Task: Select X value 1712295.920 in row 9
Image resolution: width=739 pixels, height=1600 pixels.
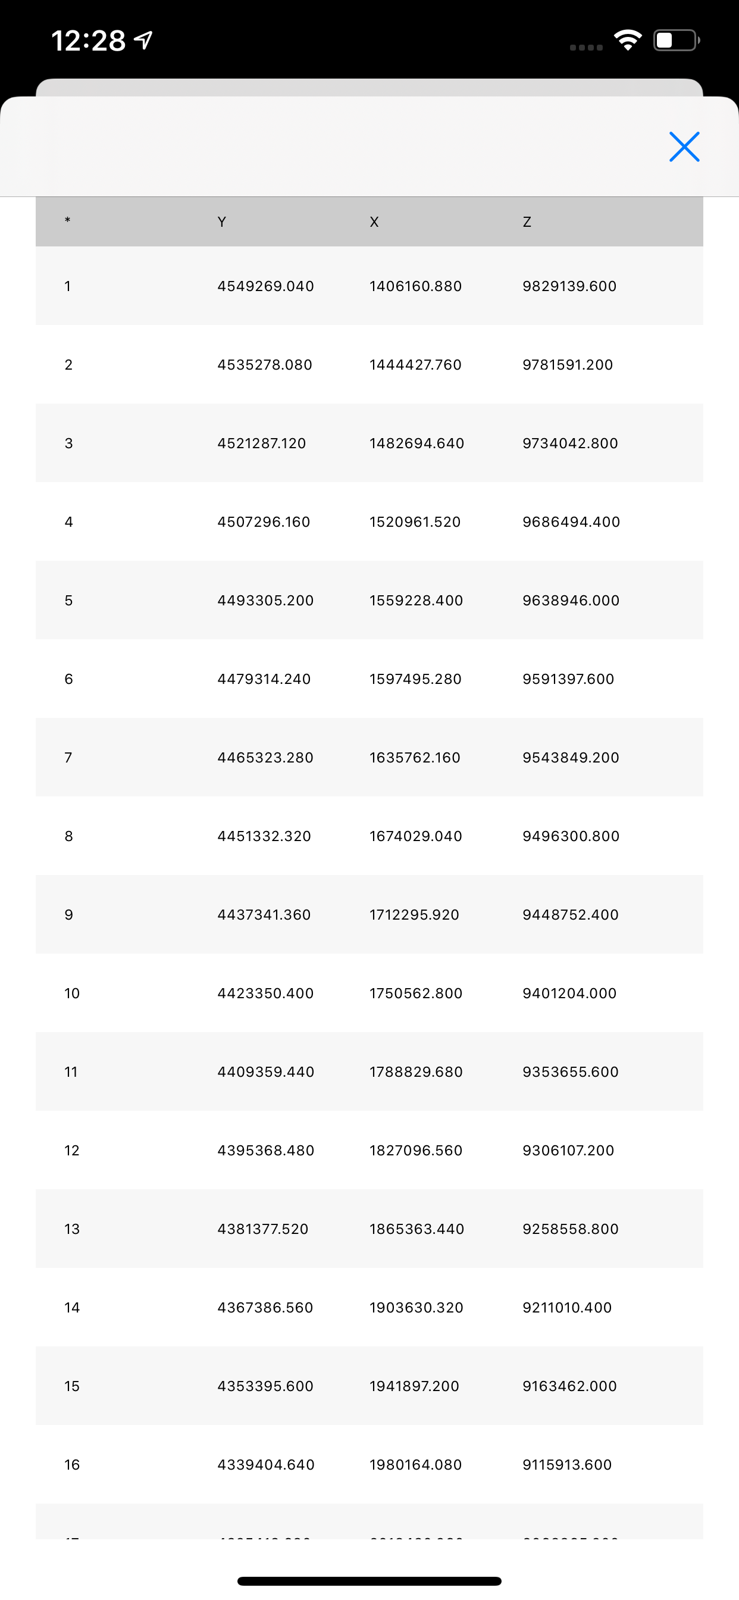Action: pos(414,915)
